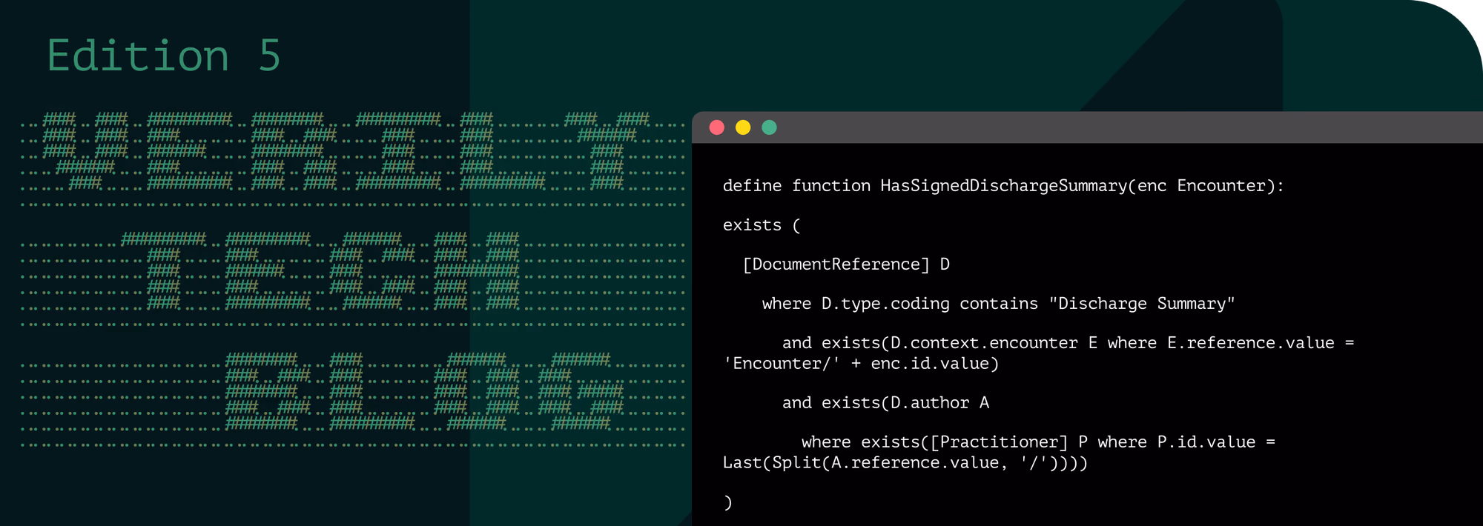Screen dimensions: 1483x526
Task: Click the green maximize dot on code window
Action: click(x=770, y=127)
